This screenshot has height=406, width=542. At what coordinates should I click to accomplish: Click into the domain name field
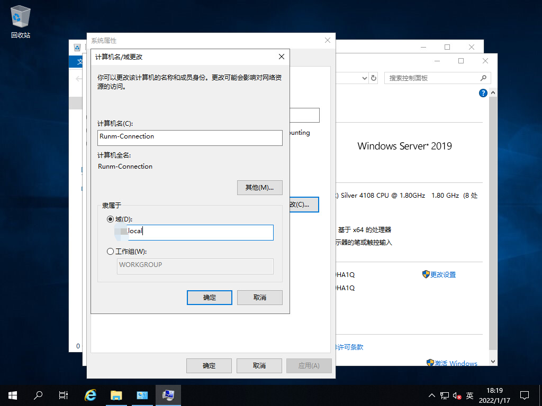click(195, 233)
